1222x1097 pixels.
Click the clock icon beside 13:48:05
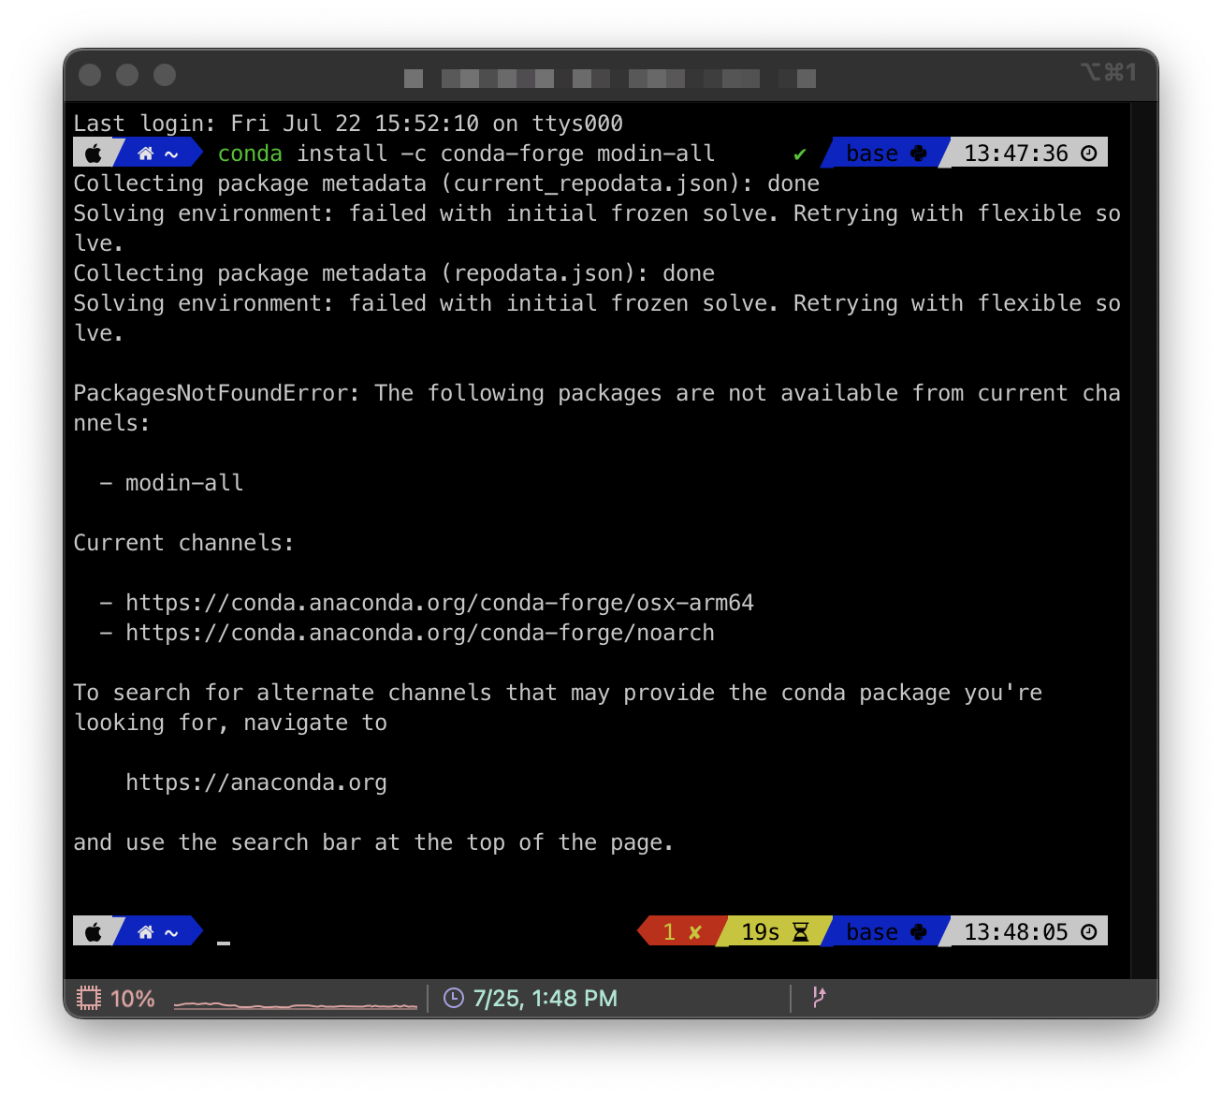tap(1088, 930)
